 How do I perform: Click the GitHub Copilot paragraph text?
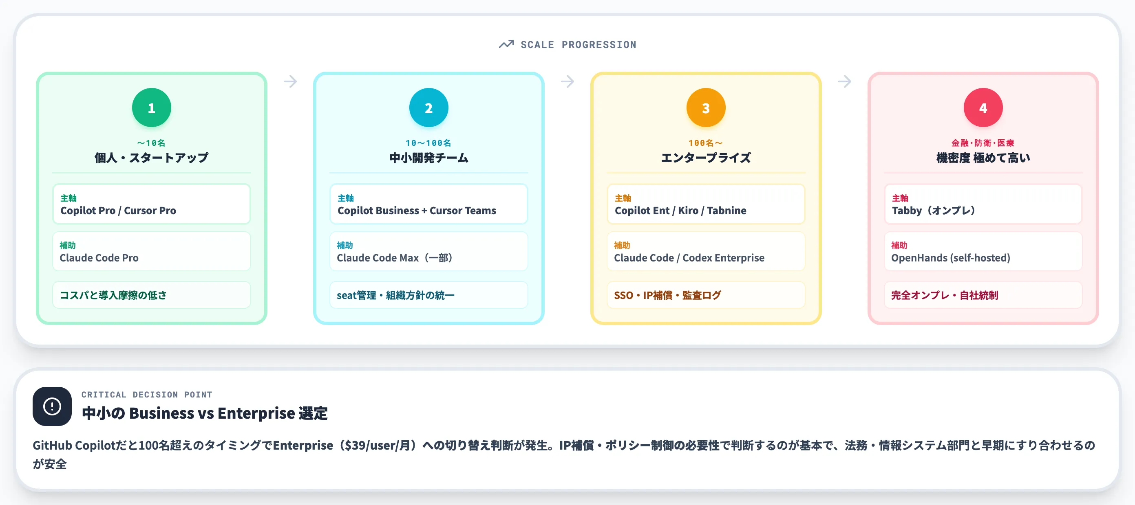(x=564, y=455)
